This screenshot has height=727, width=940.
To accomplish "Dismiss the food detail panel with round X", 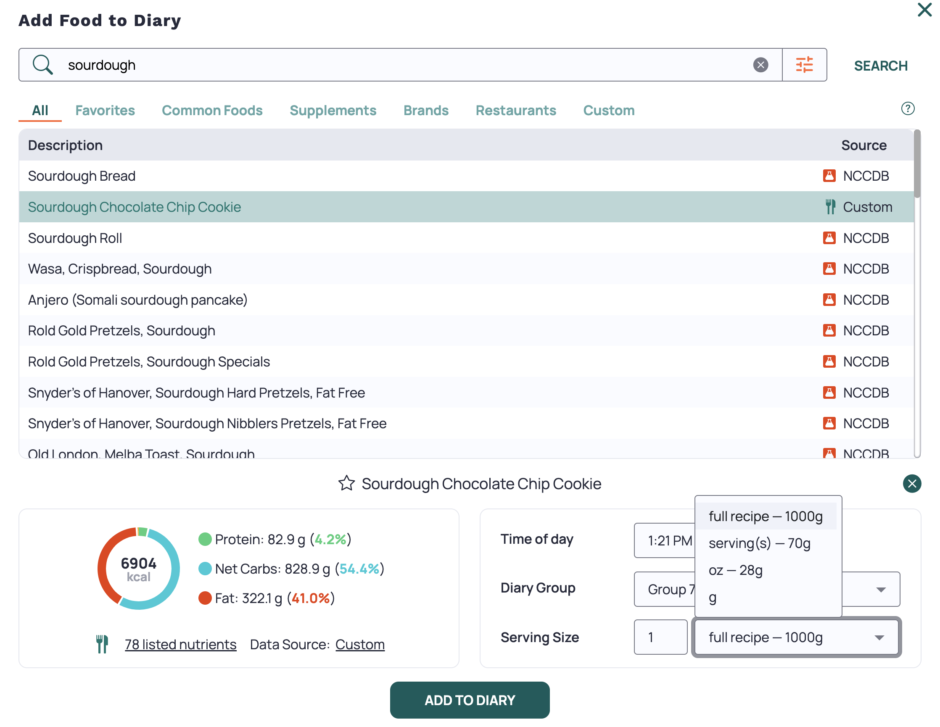I will [912, 484].
